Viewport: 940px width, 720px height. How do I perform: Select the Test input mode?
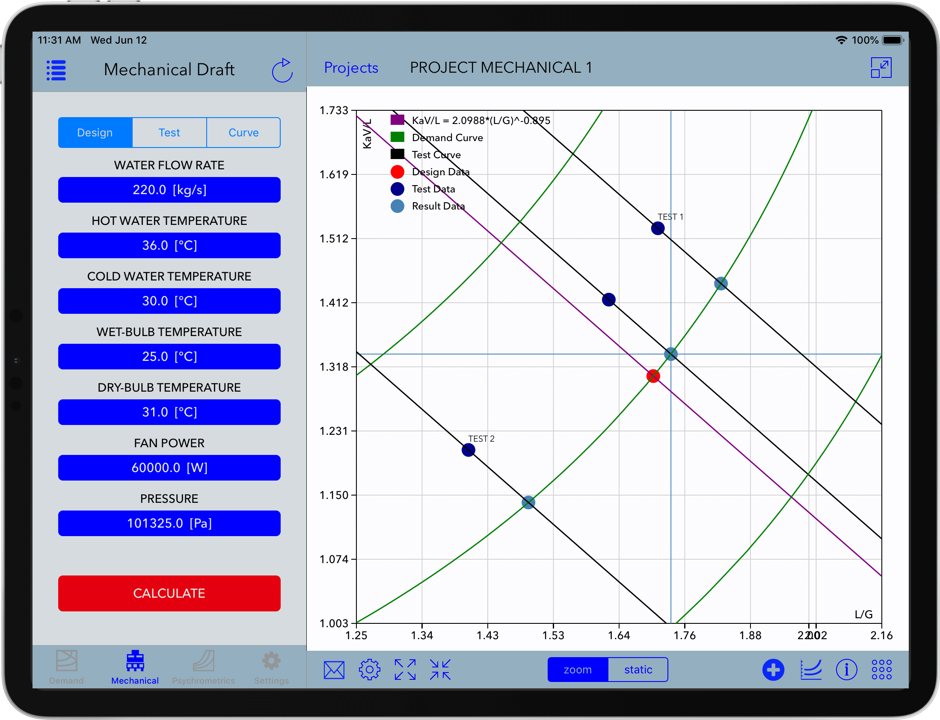click(x=169, y=133)
